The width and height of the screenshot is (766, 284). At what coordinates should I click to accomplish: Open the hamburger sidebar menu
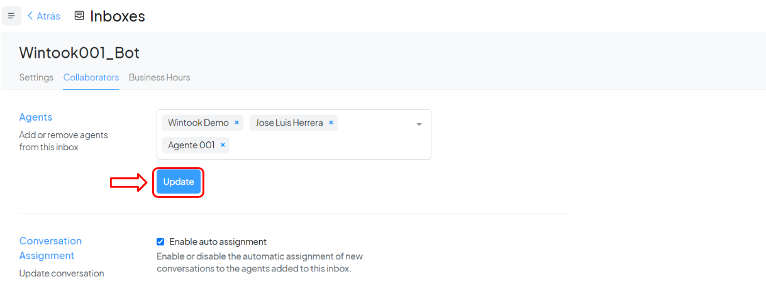11,16
